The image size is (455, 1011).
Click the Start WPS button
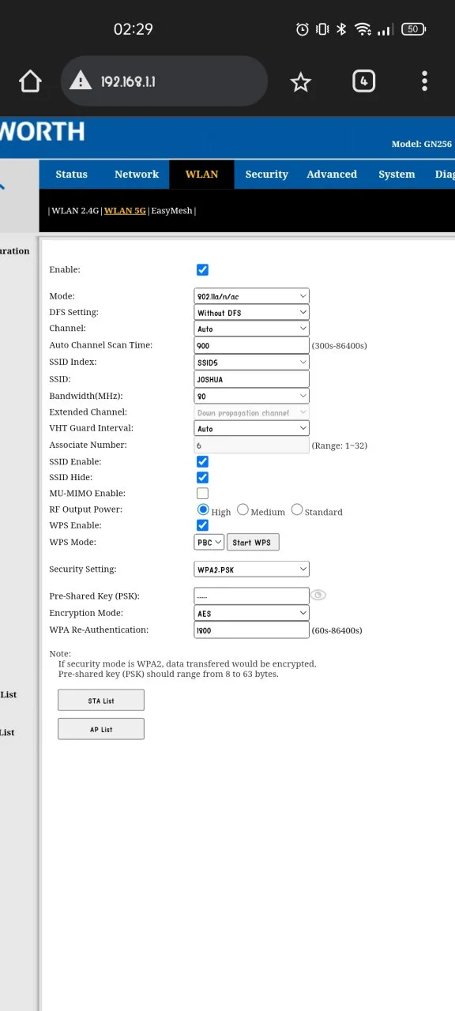click(253, 542)
